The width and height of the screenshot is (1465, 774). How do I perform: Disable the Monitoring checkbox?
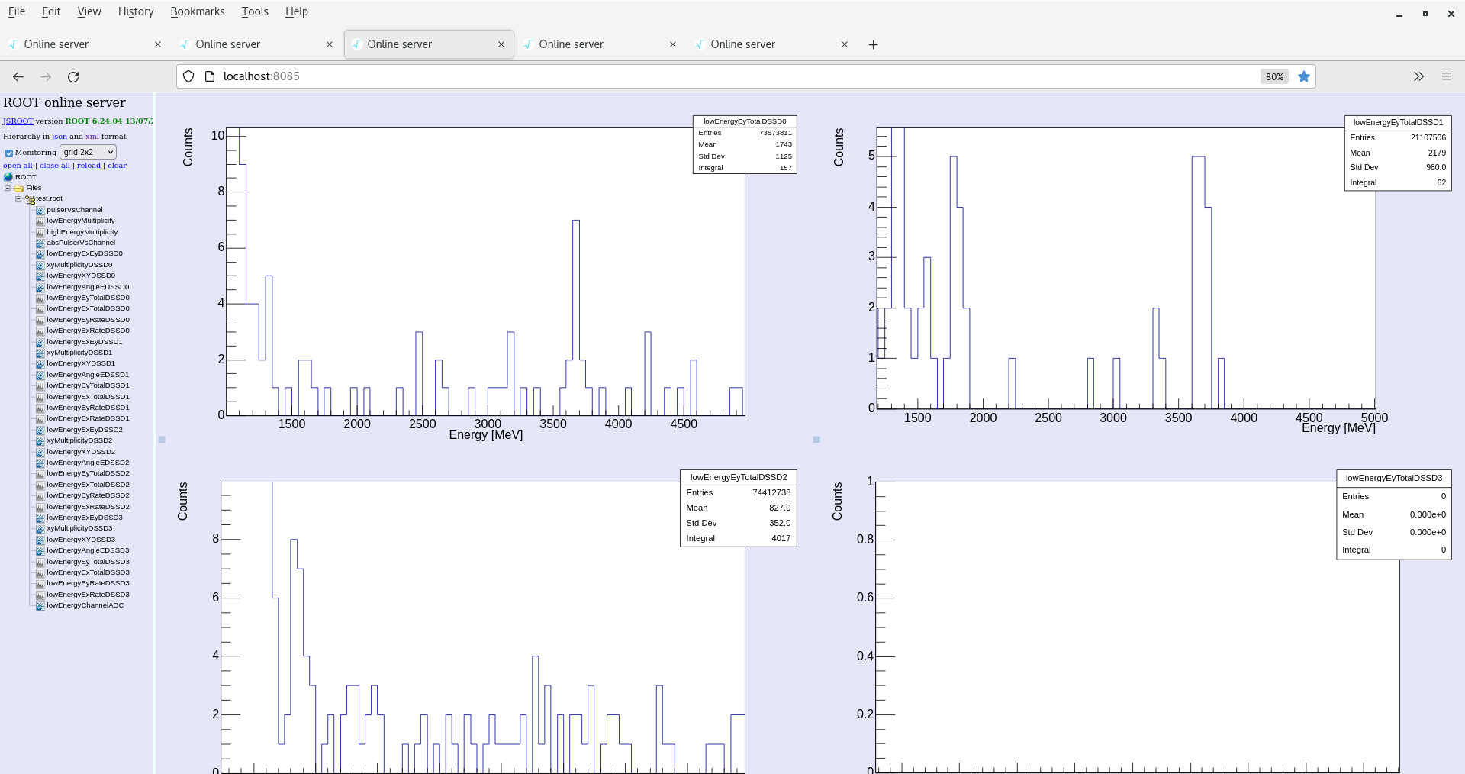point(8,153)
